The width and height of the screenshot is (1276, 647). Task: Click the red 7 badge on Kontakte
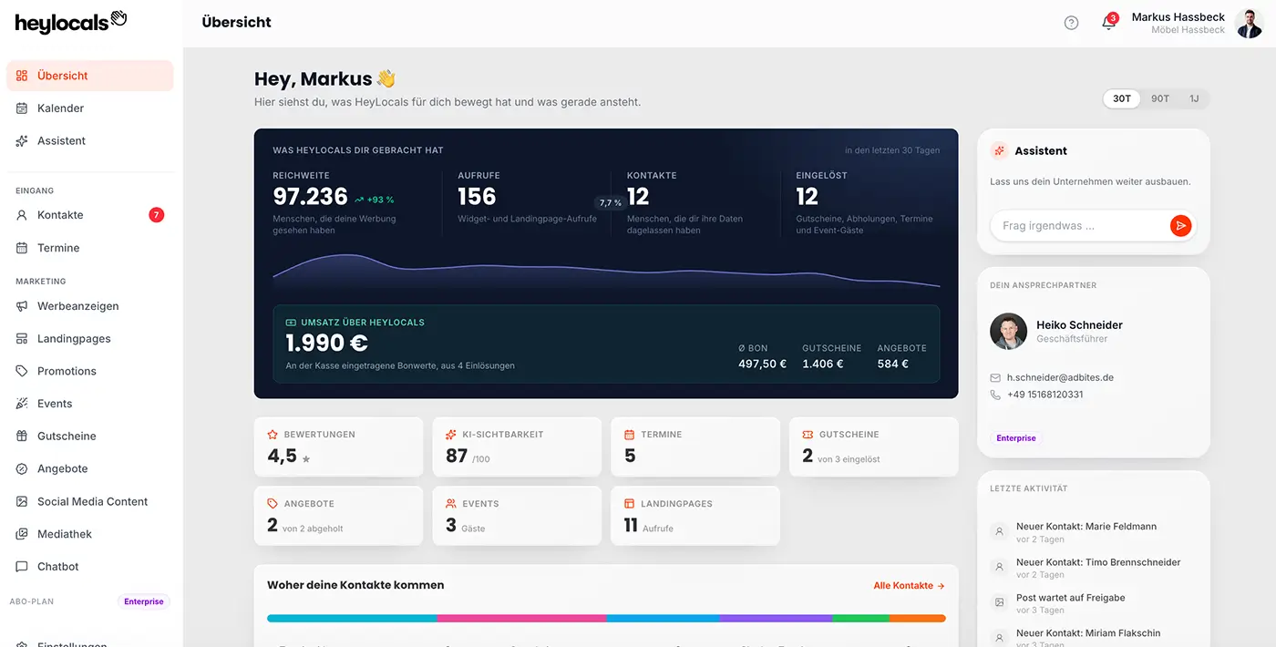coord(157,215)
